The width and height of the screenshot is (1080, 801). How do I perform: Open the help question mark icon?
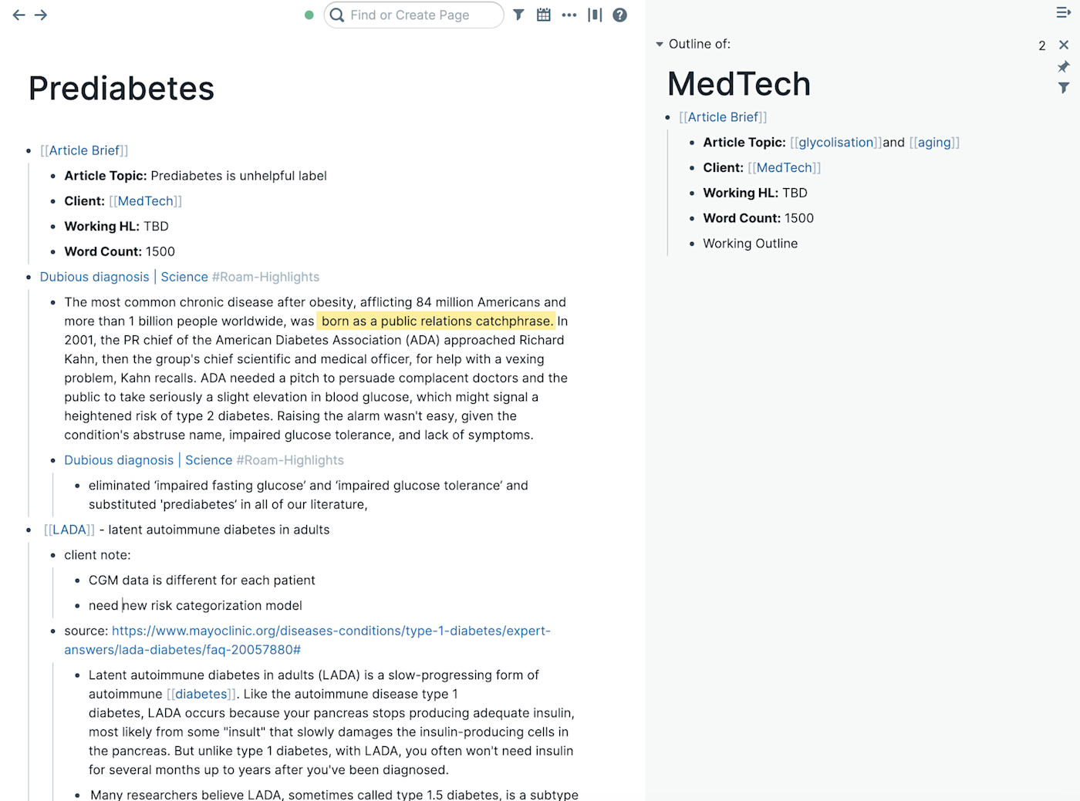pos(619,15)
